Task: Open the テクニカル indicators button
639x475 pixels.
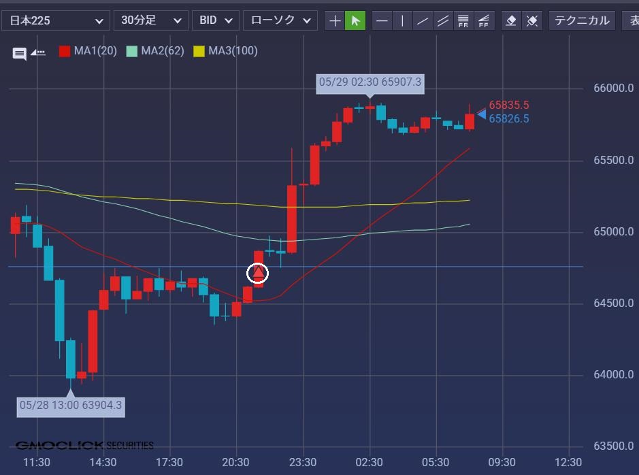Action: pyautogui.click(x=582, y=20)
